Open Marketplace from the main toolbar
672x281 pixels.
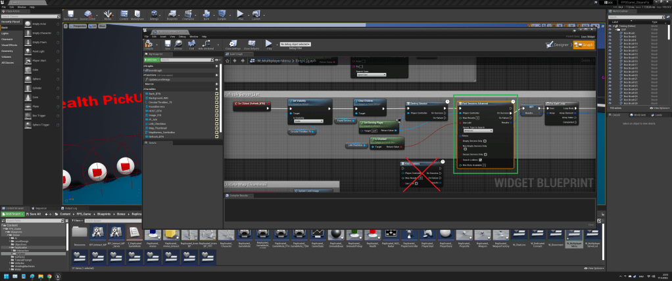pos(137,13)
